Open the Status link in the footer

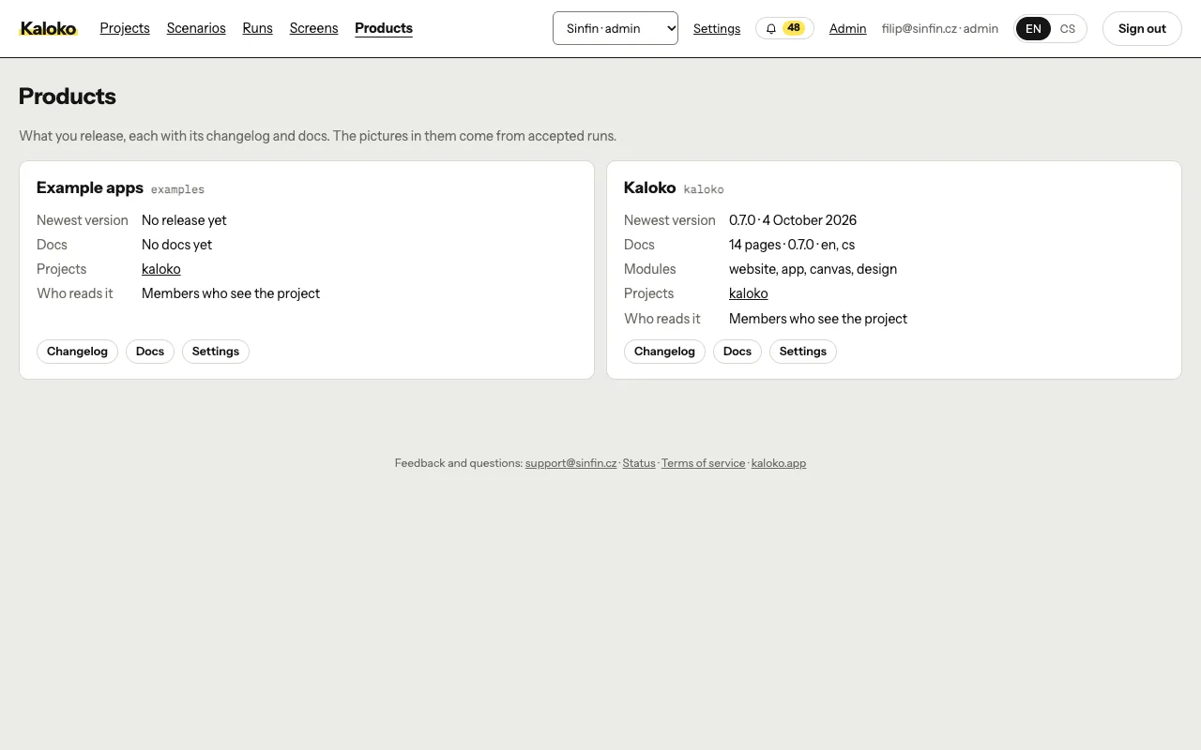(x=639, y=463)
